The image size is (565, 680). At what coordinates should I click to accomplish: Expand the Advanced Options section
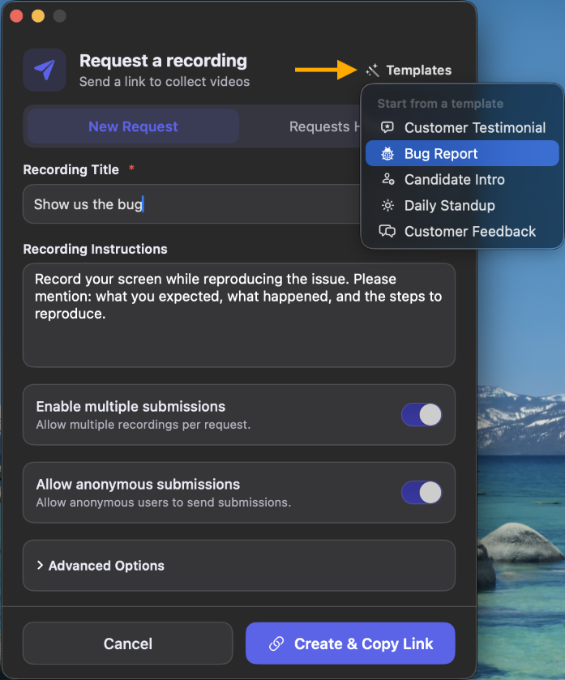tap(239, 566)
